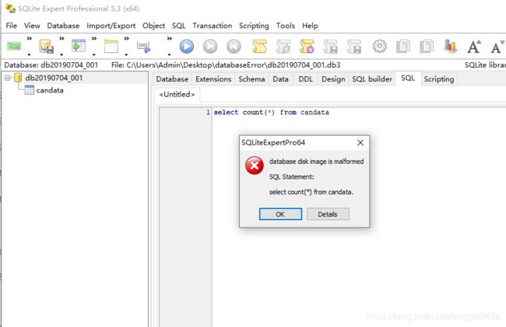Viewport: 506px width, 327px height.
Task: Click the second grayed pages icon
Action: [427, 46]
